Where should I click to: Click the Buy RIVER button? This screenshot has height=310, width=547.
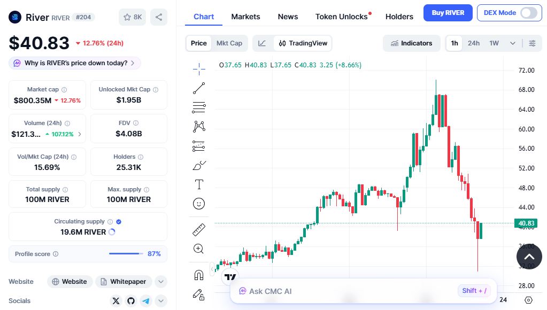tap(448, 13)
